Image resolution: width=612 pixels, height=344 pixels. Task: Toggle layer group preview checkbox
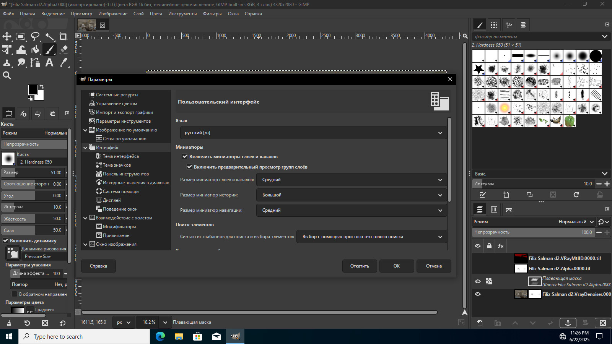[x=190, y=167]
